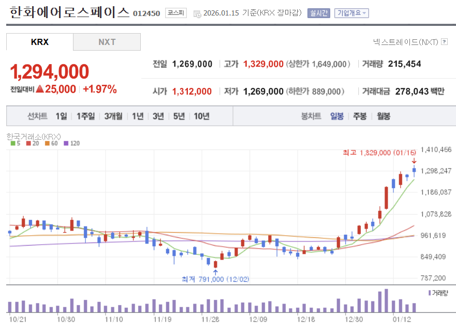Image resolution: width=456 pixels, height=333 pixels.
Task: Click the 선차트 label
Action: point(37,116)
